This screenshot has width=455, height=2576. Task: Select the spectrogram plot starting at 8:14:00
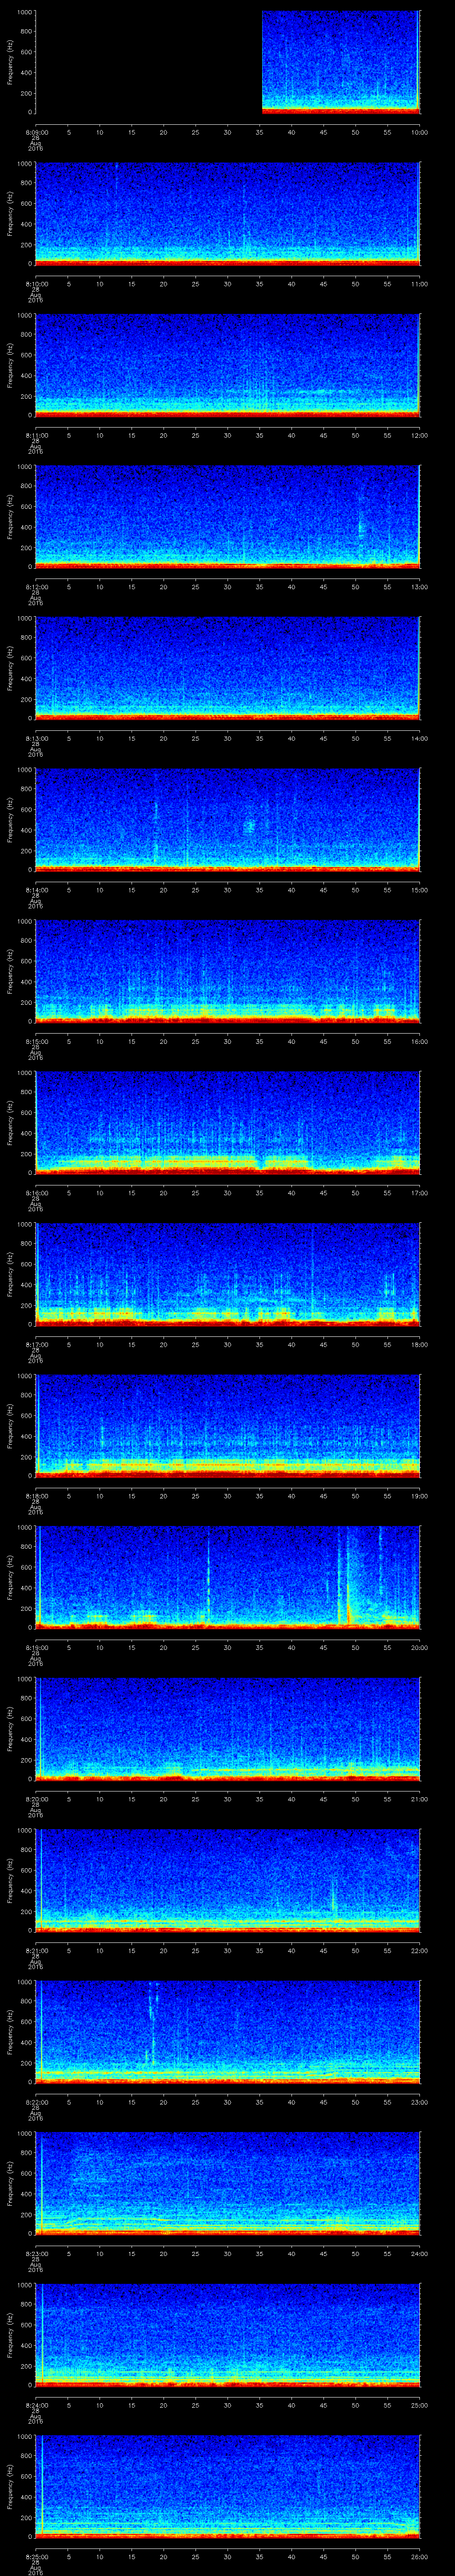coord(228,819)
